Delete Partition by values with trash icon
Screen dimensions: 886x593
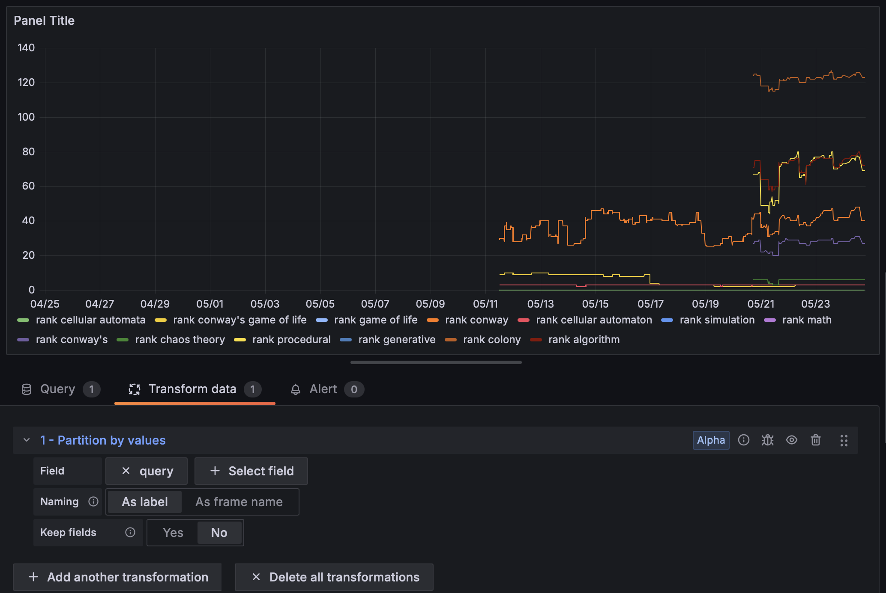[815, 440]
